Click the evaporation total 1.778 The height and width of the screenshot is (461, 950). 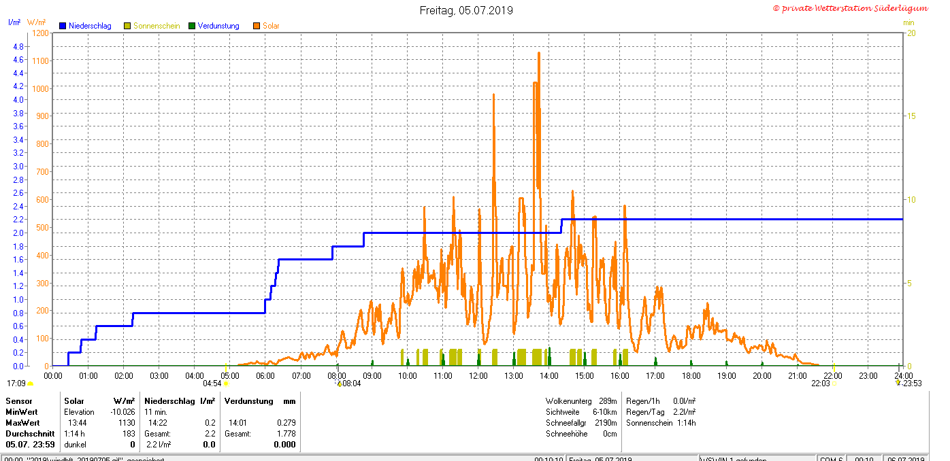click(286, 434)
